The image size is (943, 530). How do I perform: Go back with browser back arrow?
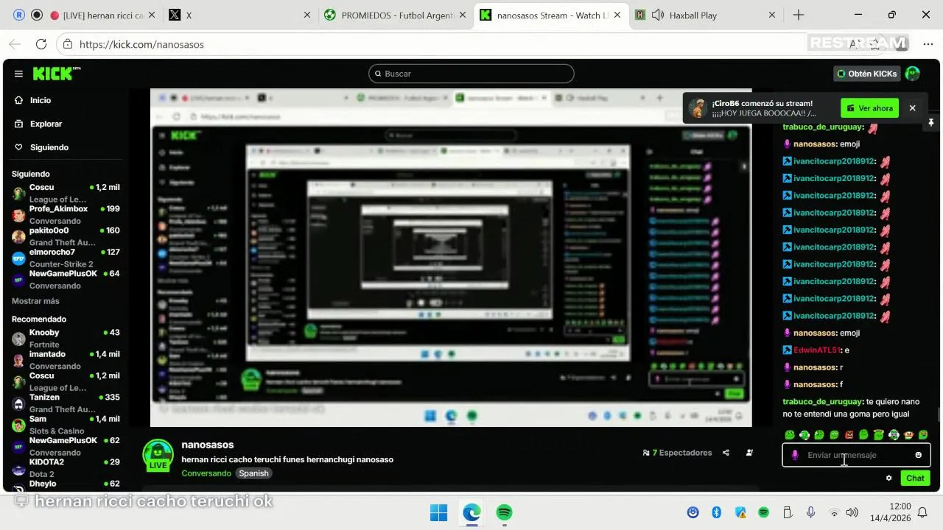click(x=15, y=44)
